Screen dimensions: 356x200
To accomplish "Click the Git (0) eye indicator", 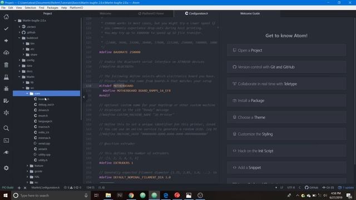I will point(328,188).
